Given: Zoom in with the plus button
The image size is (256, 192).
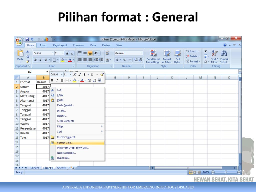Looking at the screenshot, I should tap(239, 172).
